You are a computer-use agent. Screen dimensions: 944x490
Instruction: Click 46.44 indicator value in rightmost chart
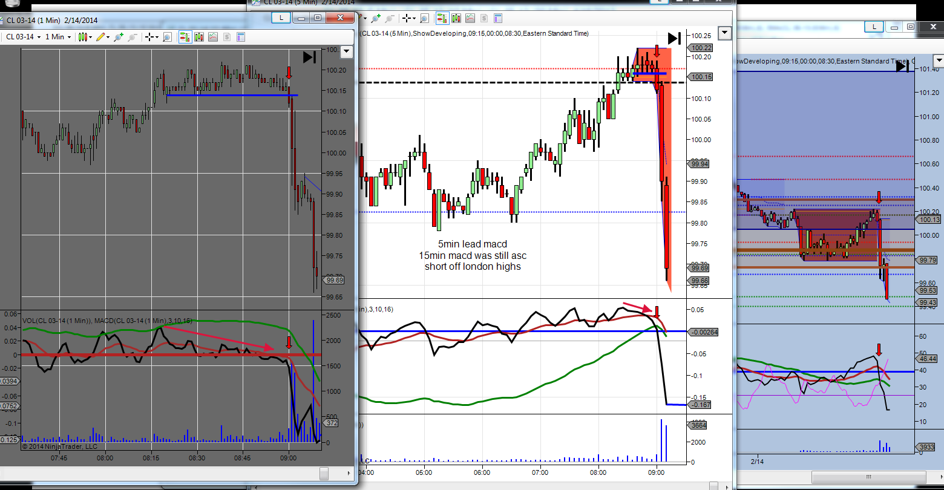[928, 359]
